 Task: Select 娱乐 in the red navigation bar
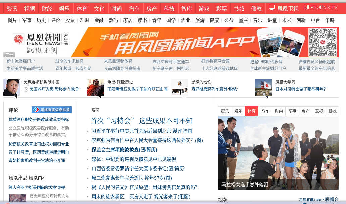(64, 9)
